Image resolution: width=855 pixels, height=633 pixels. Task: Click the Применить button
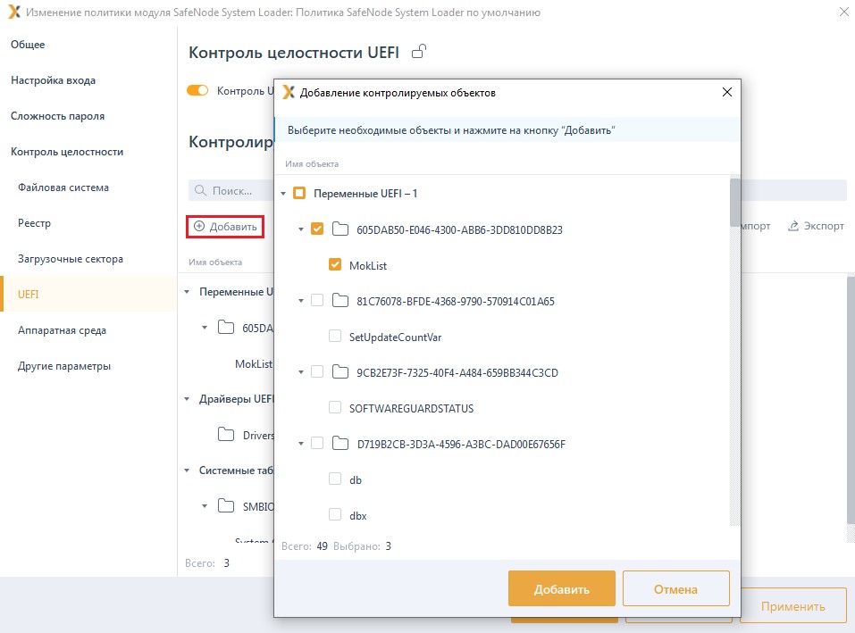(792, 605)
